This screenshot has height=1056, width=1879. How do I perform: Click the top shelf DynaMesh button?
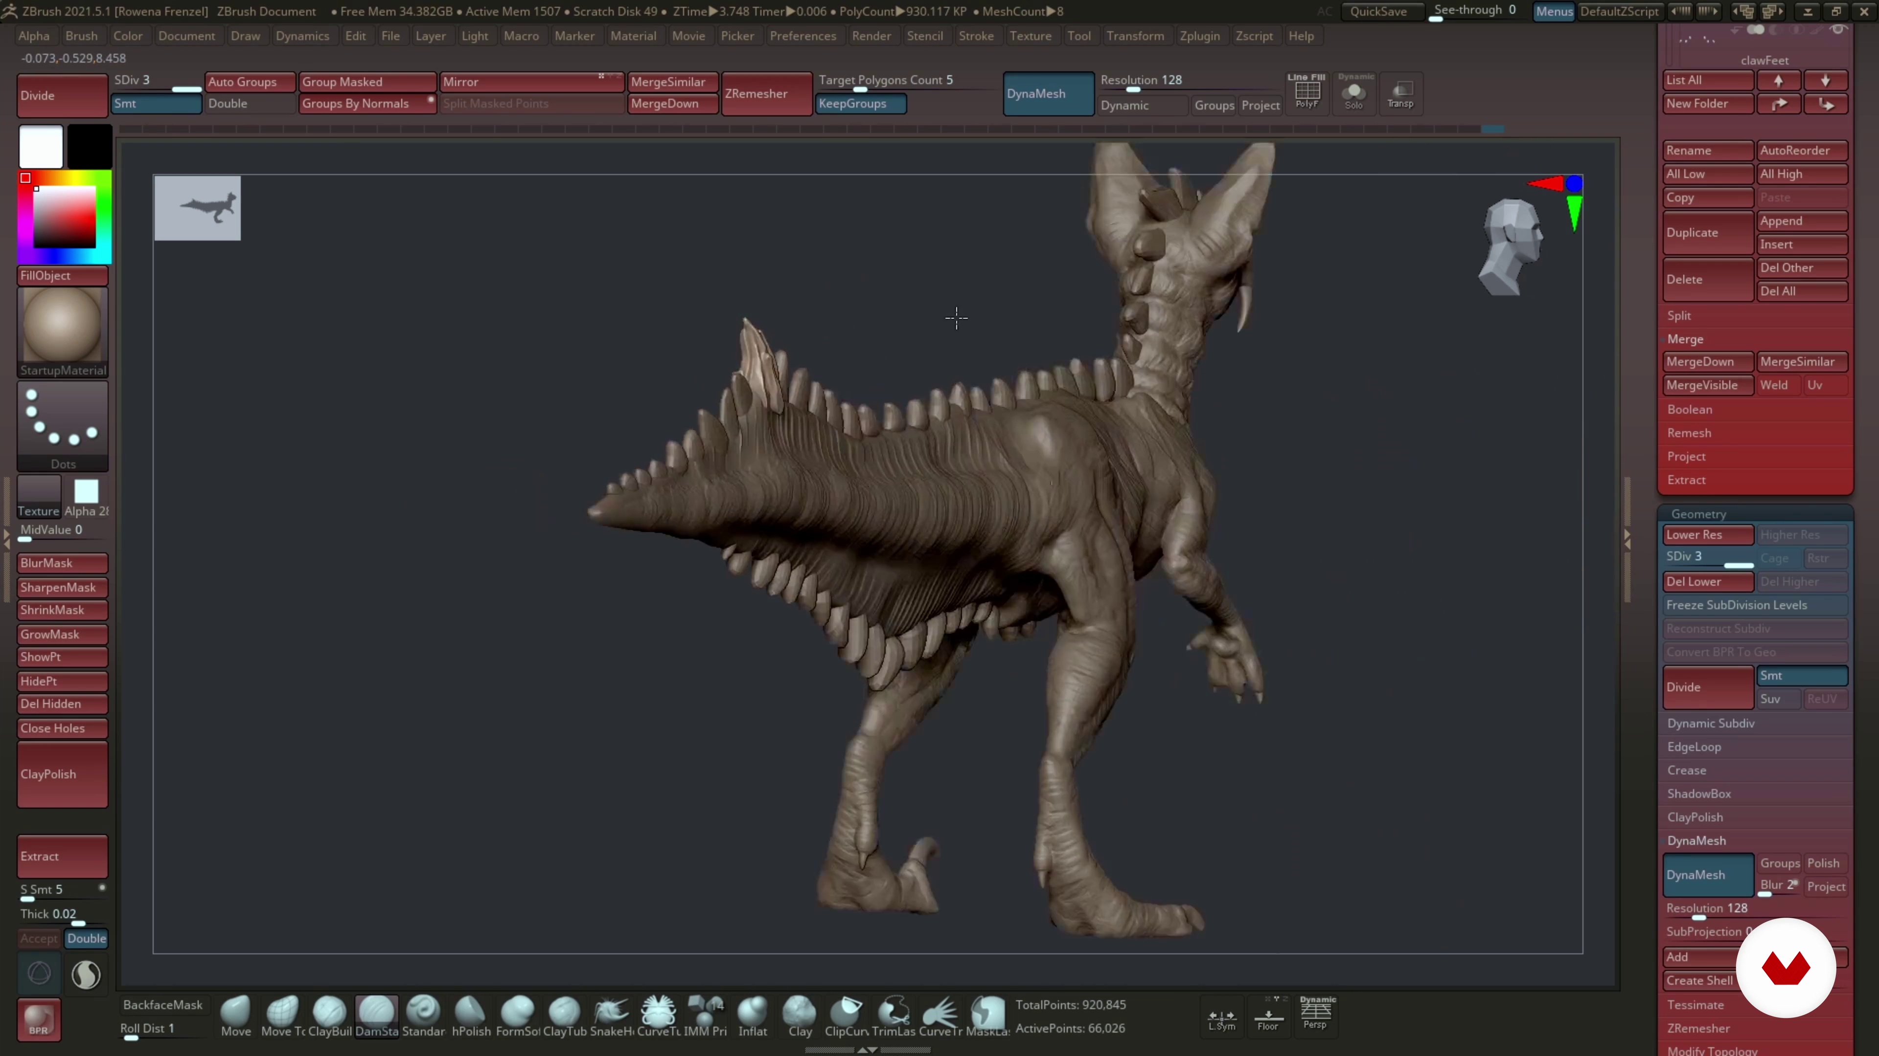[x=1048, y=93]
